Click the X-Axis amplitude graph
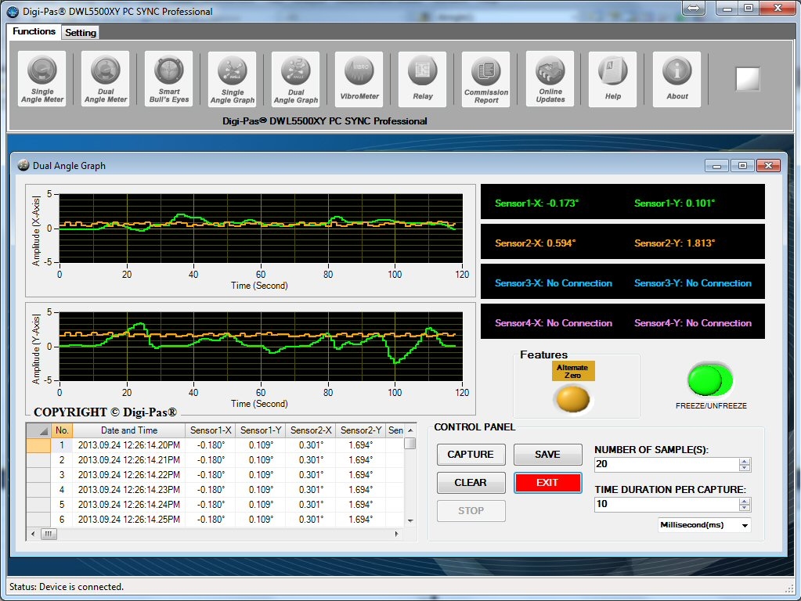This screenshot has width=801, height=601. click(x=261, y=229)
